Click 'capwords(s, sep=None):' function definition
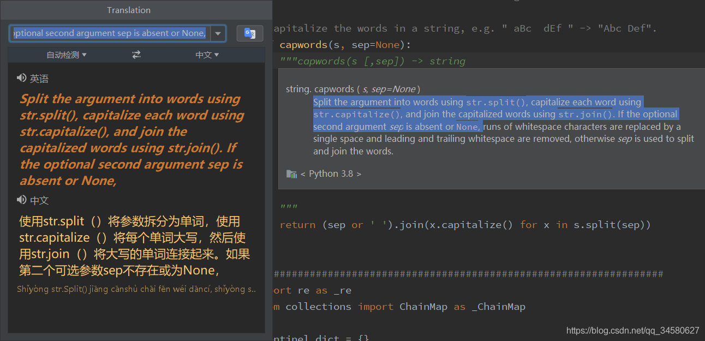The width and height of the screenshot is (705, 341). (x=345, y=45)
